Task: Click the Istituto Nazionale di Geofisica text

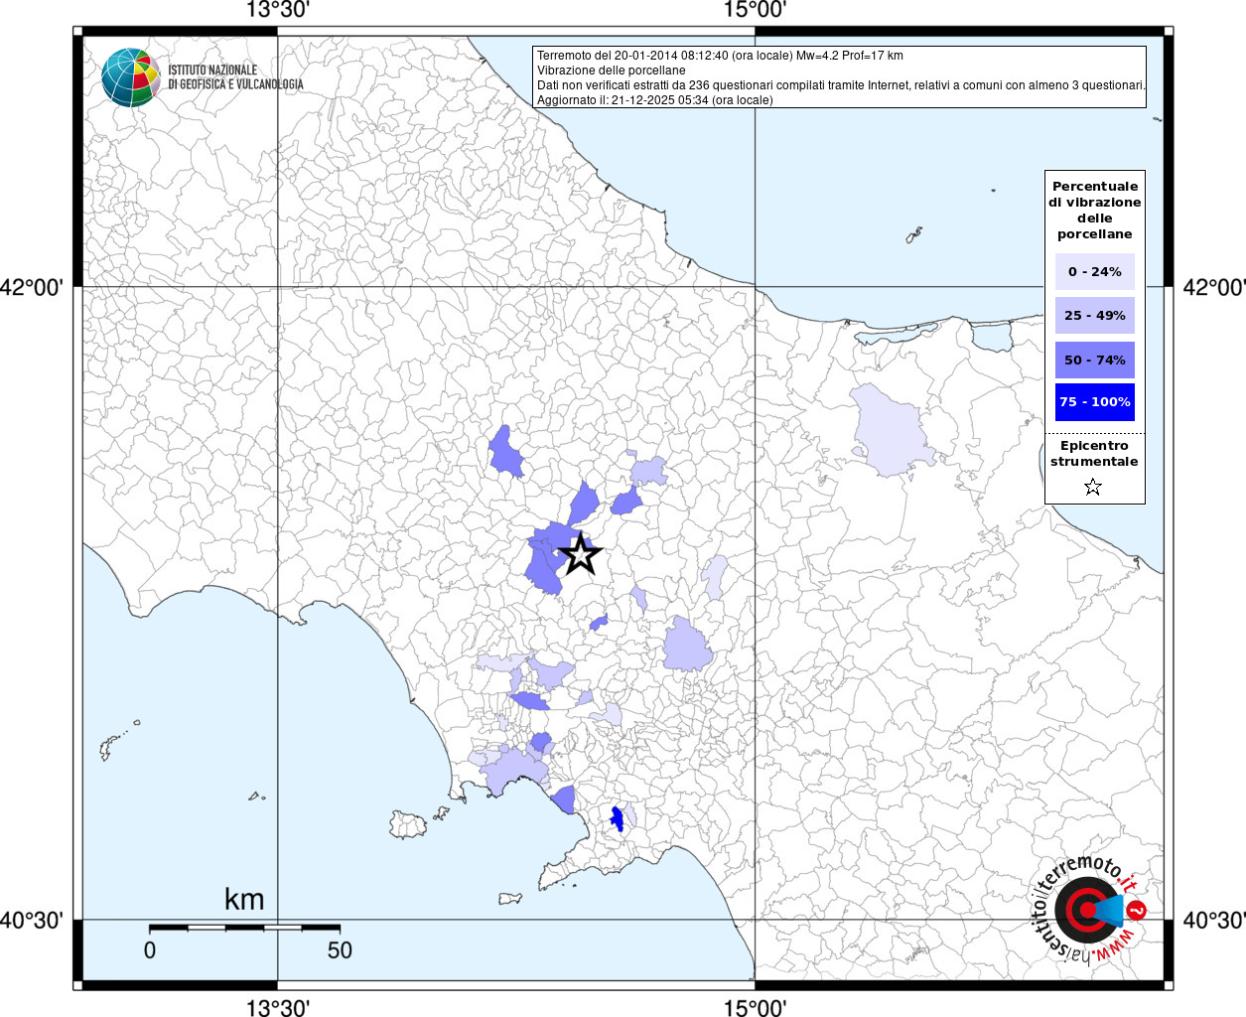Action: 235,77
